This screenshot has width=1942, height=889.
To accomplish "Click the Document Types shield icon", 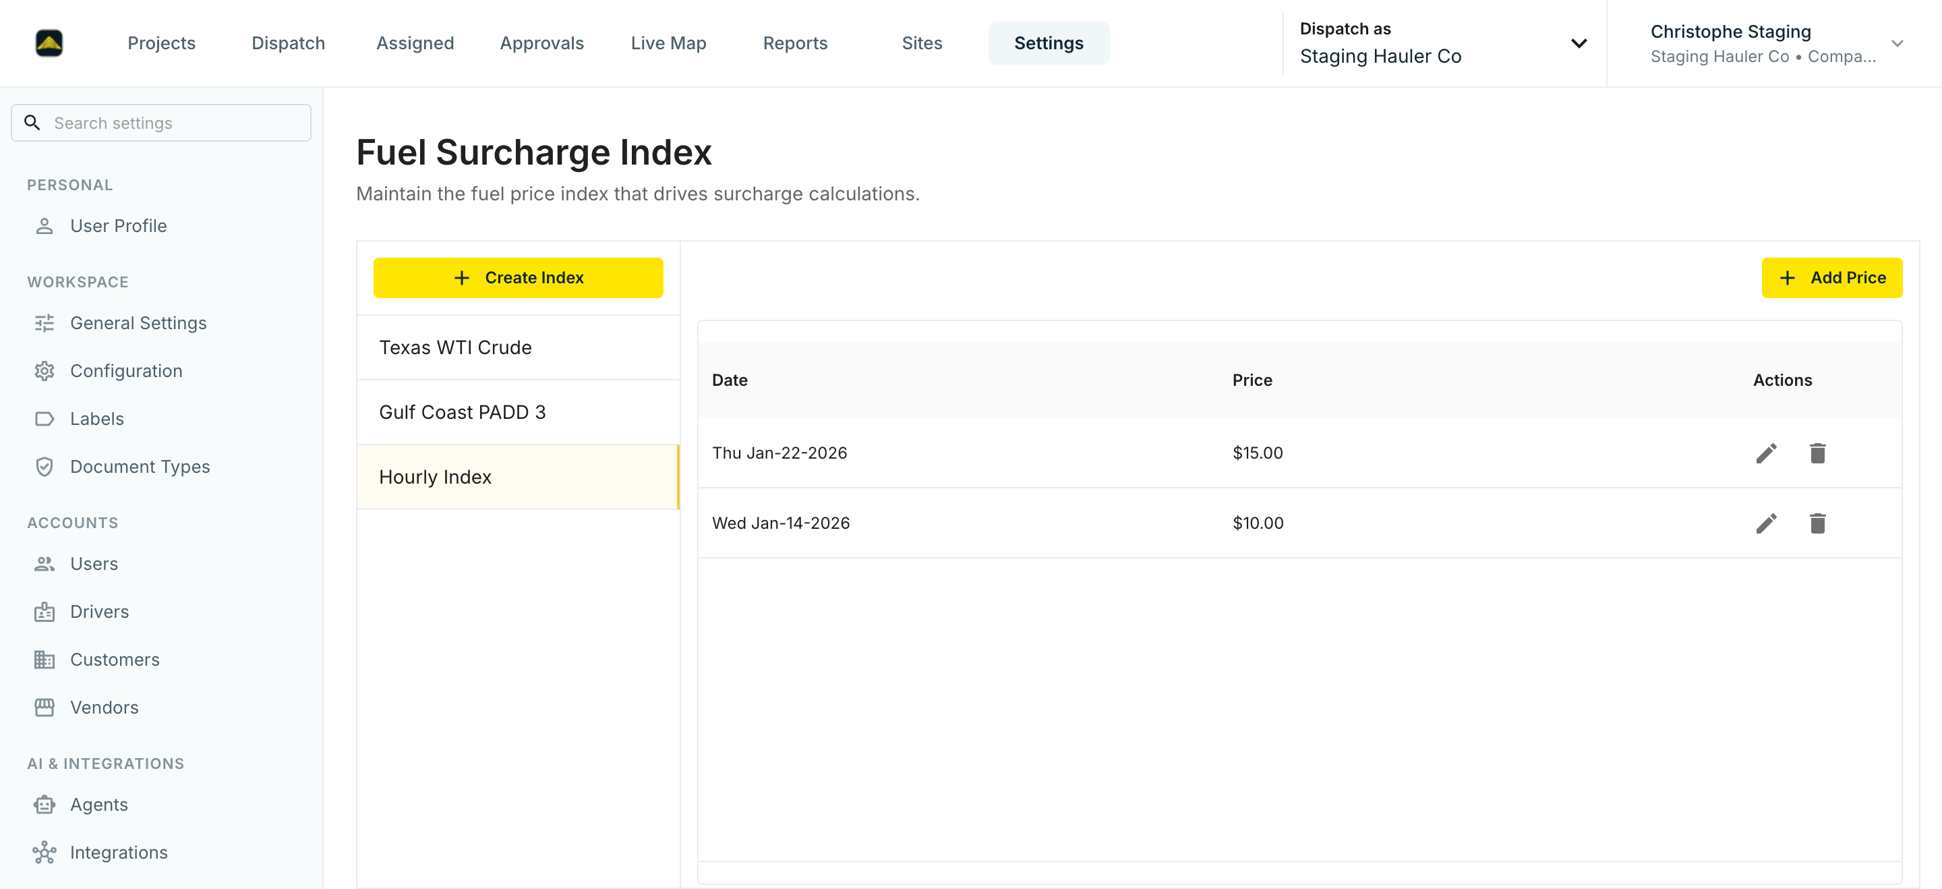I will pos(45,467).
